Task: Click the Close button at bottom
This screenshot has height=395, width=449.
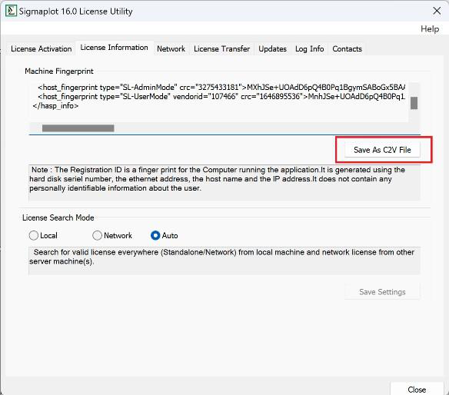Action: coord(417,390)
